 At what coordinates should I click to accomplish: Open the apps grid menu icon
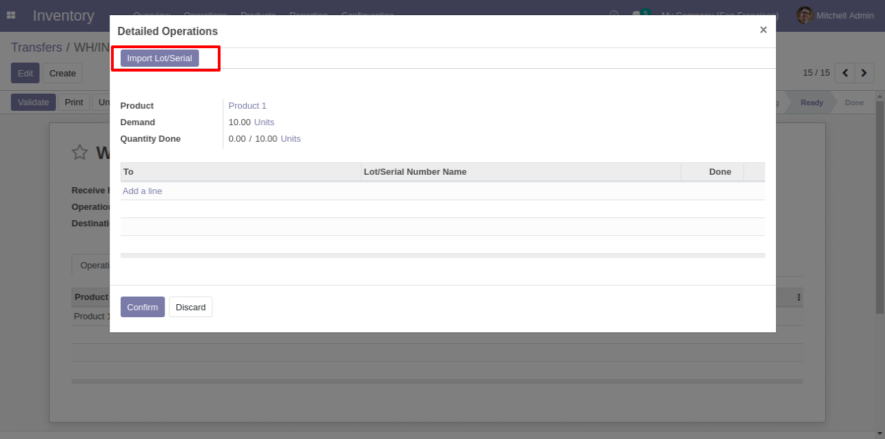click(11, 15)
